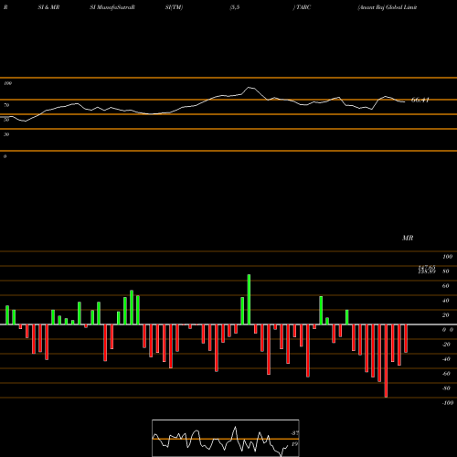The height and width of the screenshot is (457, 457).
Task: Click the MR axis label 80
Action: (x=445, y=271)
